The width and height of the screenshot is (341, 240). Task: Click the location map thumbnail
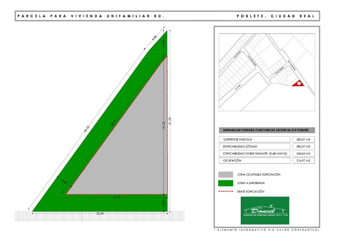tap(267, 72)
